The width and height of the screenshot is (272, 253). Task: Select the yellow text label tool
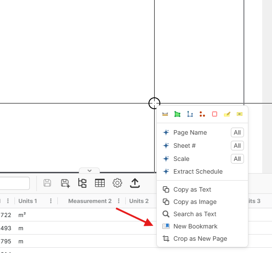click(239, 114)
